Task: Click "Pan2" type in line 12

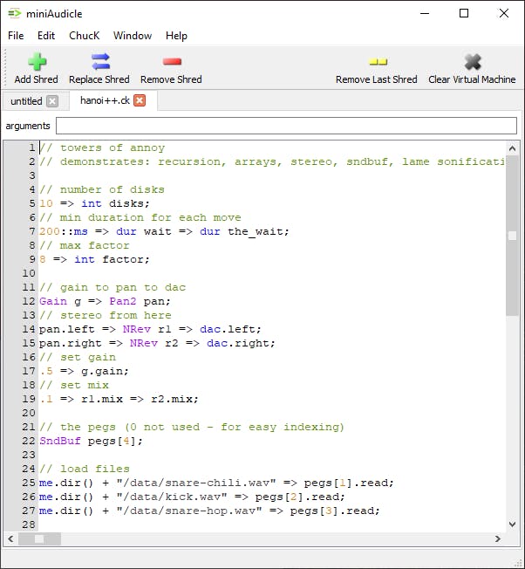Action: tap(123, 301)
